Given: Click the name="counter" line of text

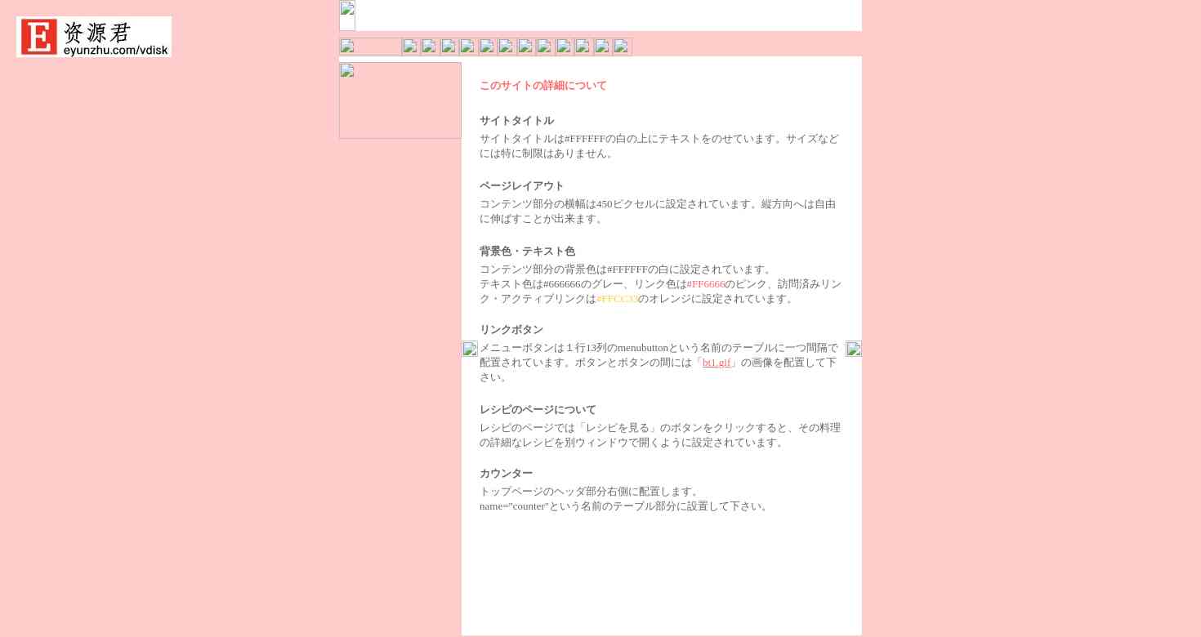Looking at the screenshot, I should click(x=626, y=506).
